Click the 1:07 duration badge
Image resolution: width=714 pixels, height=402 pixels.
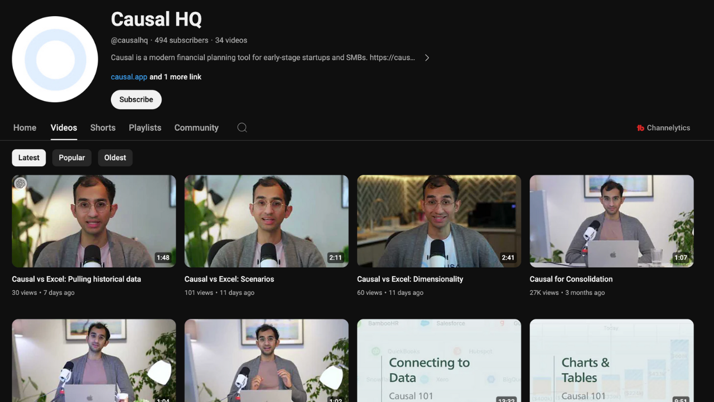tap(681, 258)
